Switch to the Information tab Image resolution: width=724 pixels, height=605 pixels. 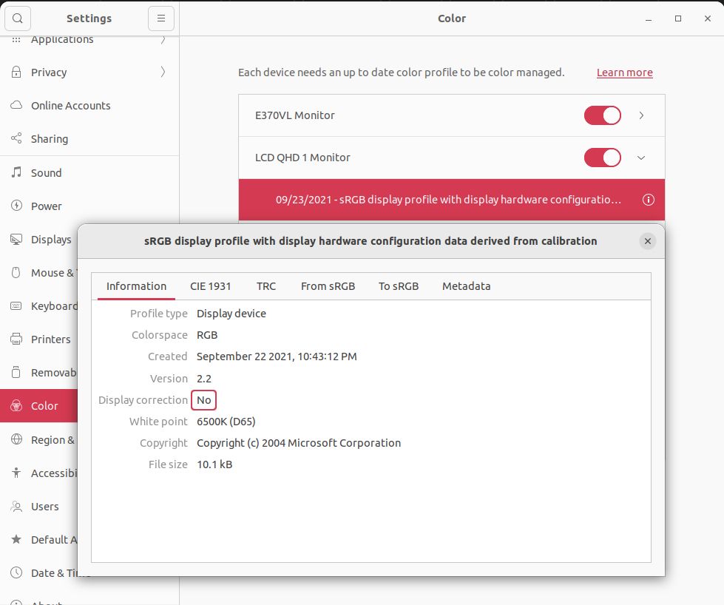coord(136,286)
